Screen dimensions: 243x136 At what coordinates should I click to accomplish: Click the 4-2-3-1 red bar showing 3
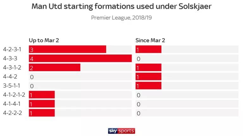67,49
